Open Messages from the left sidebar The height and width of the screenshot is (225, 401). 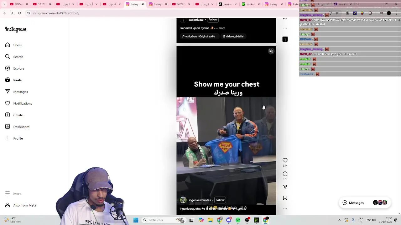[16, 92]
